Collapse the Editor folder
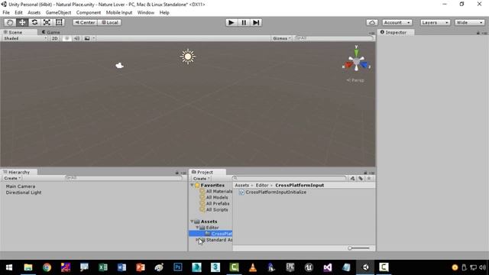 [x=197, y=228]
